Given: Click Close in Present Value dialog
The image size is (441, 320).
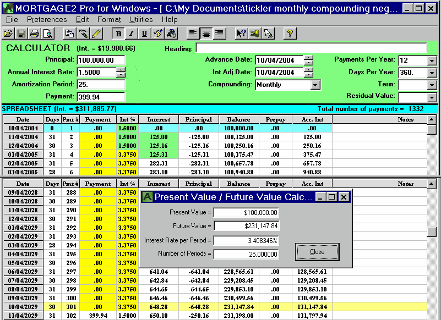Looking at the screenshot, I should coord(317,252).
